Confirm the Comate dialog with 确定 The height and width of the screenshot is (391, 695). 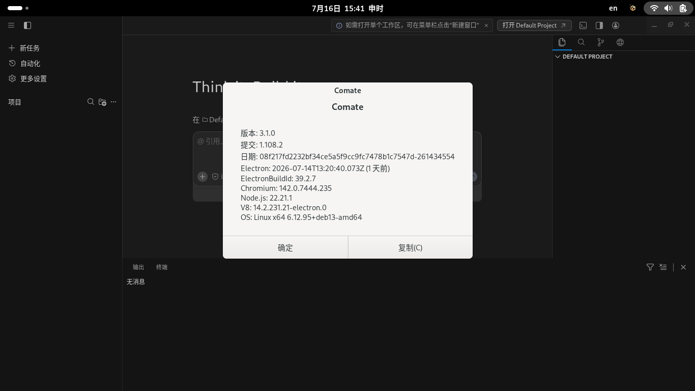285,247
